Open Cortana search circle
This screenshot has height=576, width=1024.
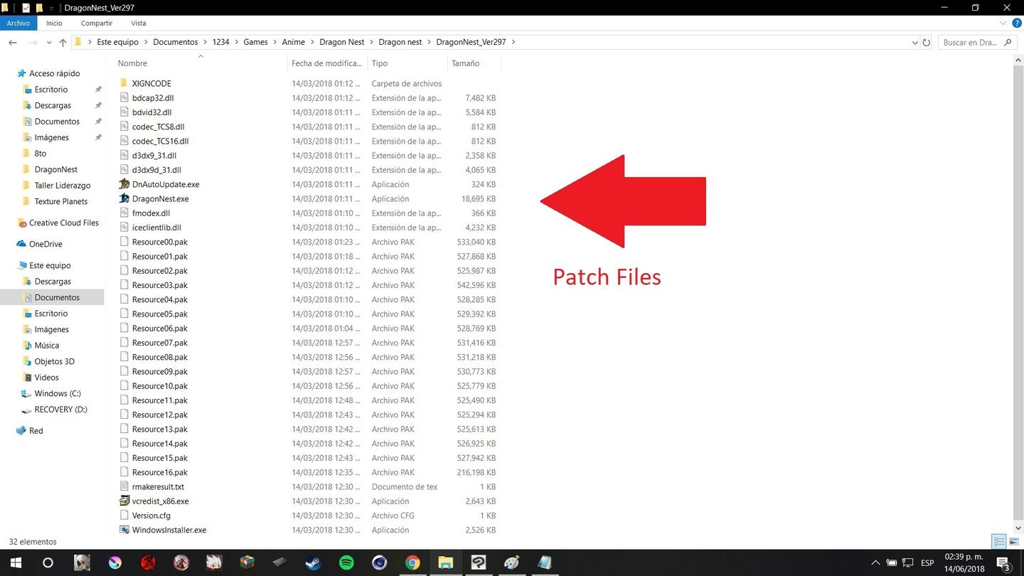[48, 562]
